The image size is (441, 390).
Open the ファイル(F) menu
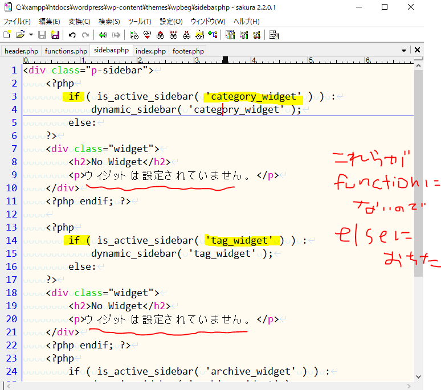(x=17, y=22)
